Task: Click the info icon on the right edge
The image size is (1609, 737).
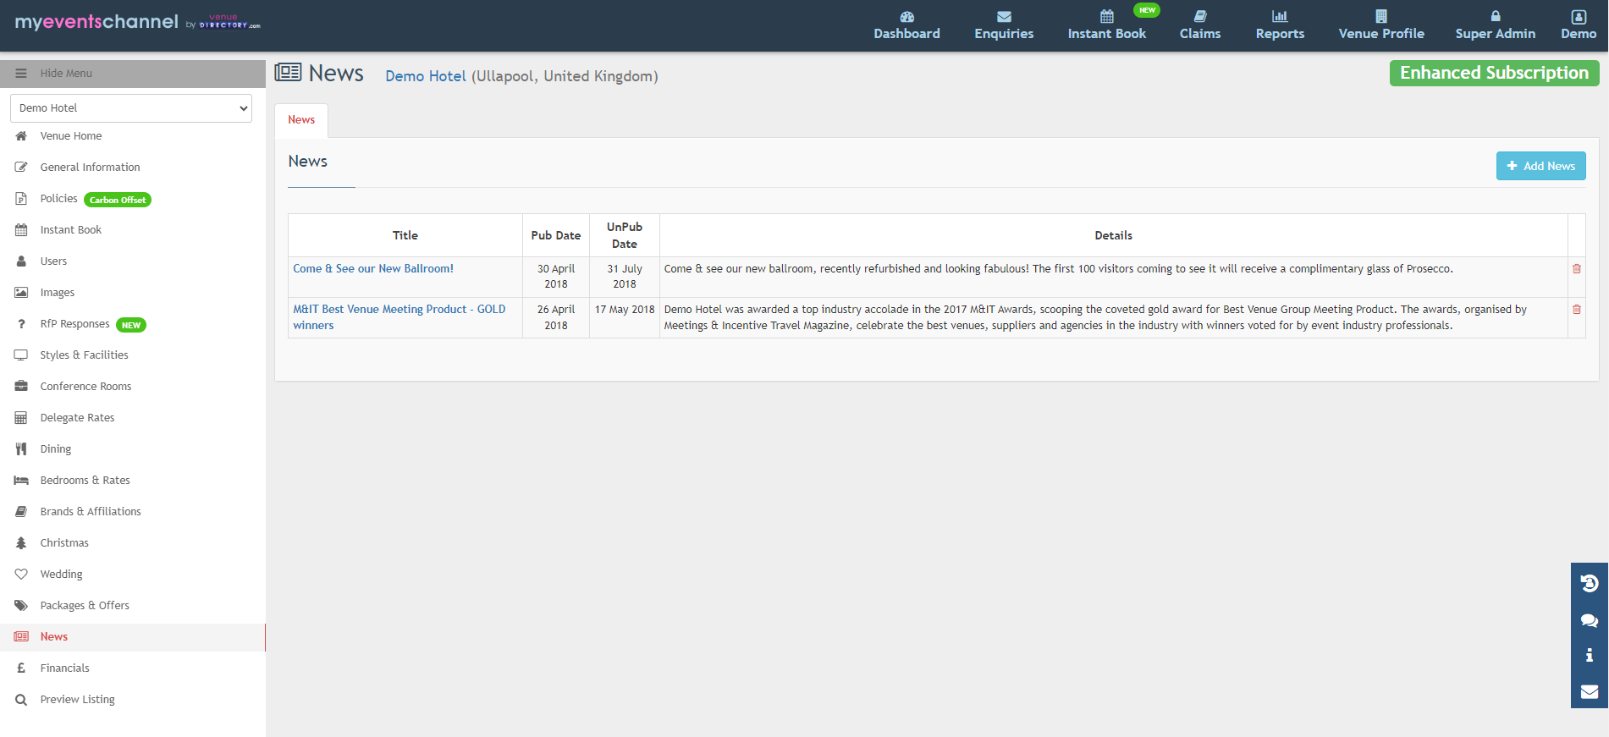Action: pyautogui.click(x=1590, y=655)
